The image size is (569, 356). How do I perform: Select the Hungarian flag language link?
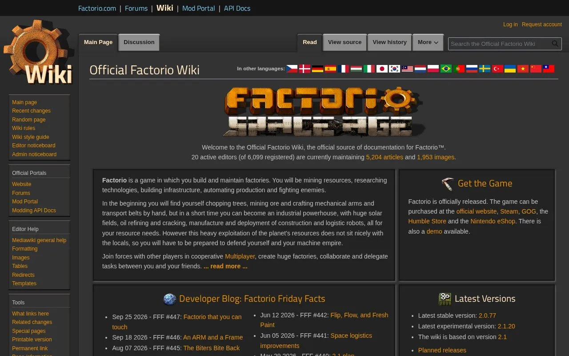(356, 69)
